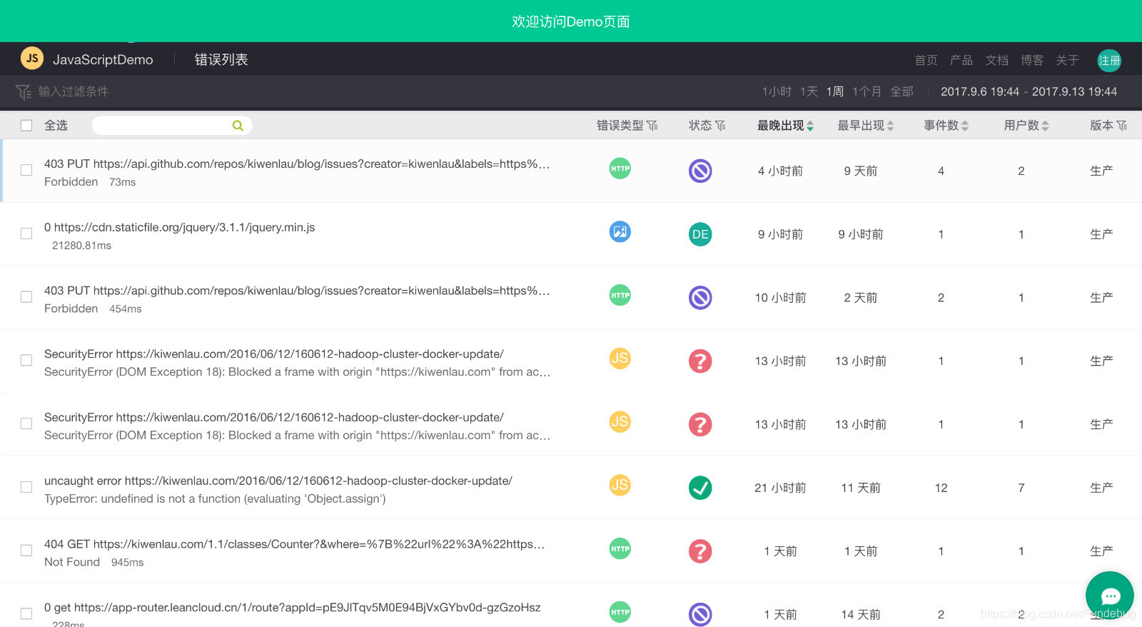Go to the 首页 nav link

pos(926,60)
